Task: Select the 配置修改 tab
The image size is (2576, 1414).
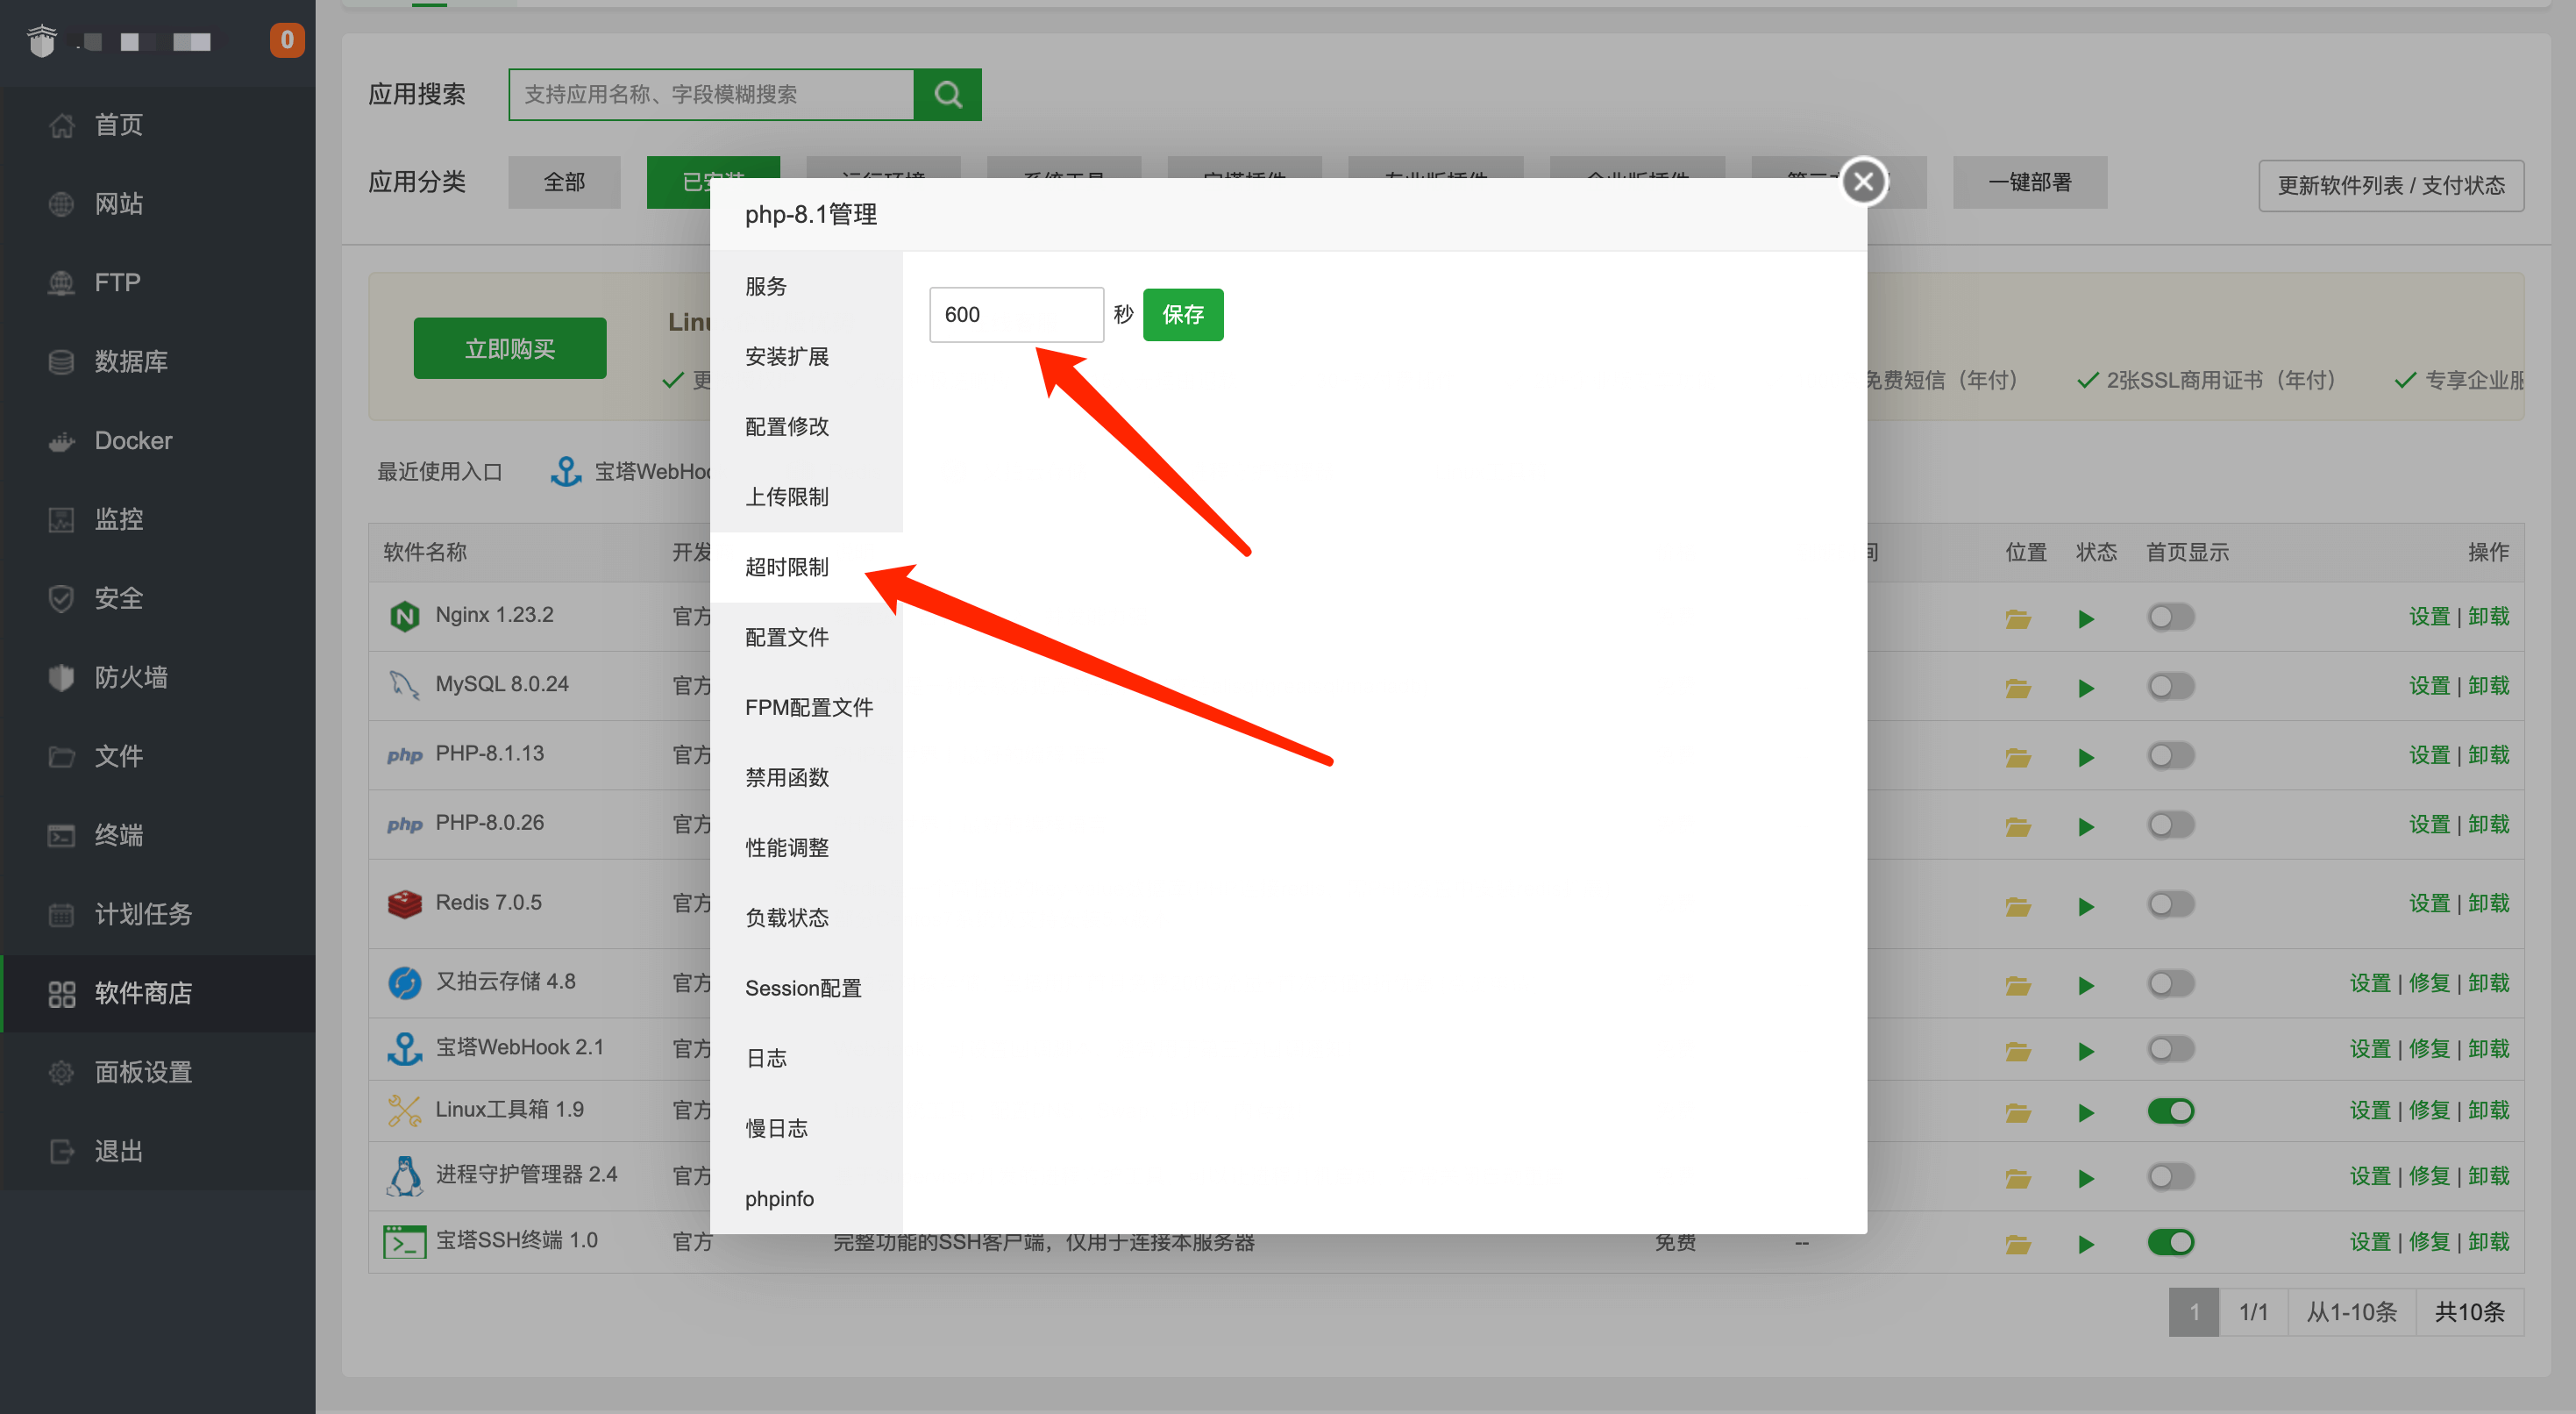Action: click(x=806, y=426)
